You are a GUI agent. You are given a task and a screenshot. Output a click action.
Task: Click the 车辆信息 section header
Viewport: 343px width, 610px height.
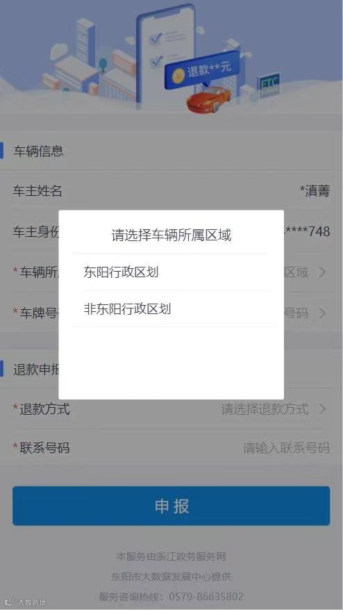(x=38, y=151)
